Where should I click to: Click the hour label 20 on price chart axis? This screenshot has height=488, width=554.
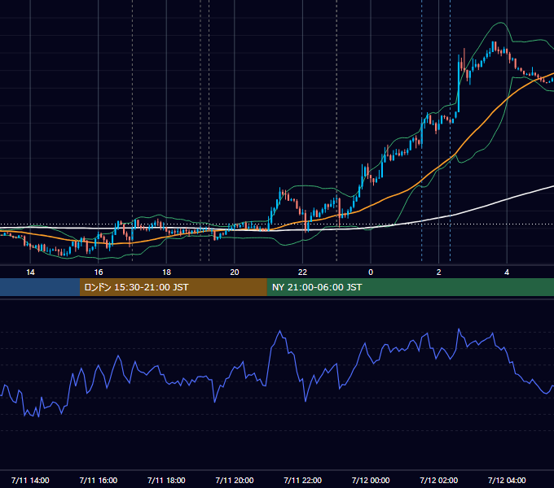coord(235,272)
